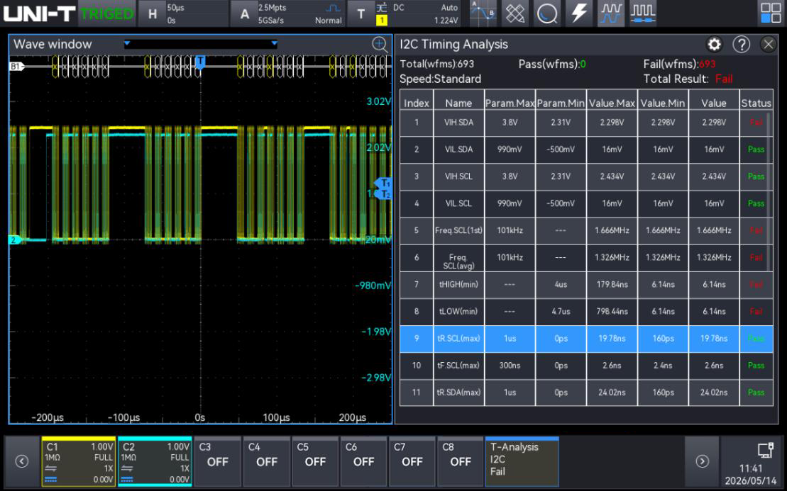Close the I2C Timing Analysis panel
This screenshot has width=787, height=491.
pos(769,45)
